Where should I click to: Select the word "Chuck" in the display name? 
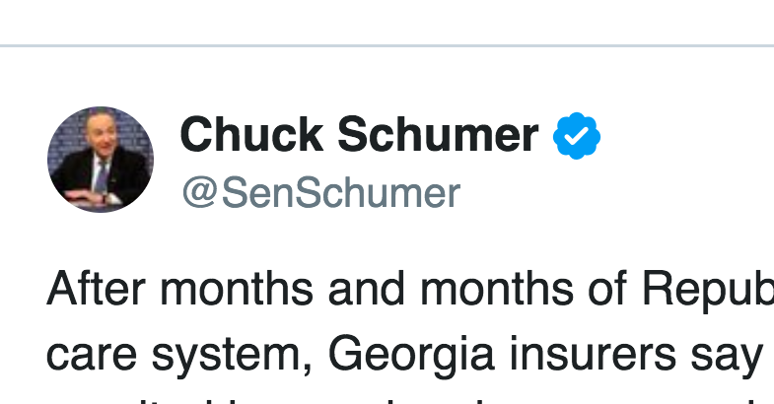coord(251,135)
